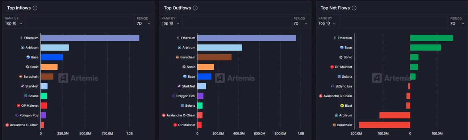The height and width of the screenshot is (140, 468).
Task: Click the Avalanche C-Chain label in Top Inflows
Action: (x=24, y=125)
